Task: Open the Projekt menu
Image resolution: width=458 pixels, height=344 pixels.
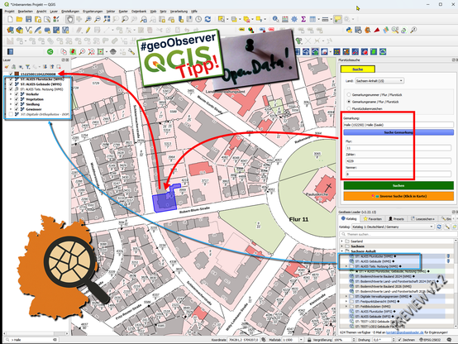Action: (x=9, y=12)
